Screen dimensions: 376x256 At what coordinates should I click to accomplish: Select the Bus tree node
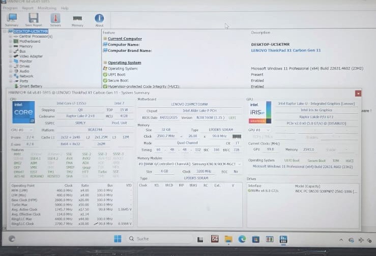click(22, 51)
